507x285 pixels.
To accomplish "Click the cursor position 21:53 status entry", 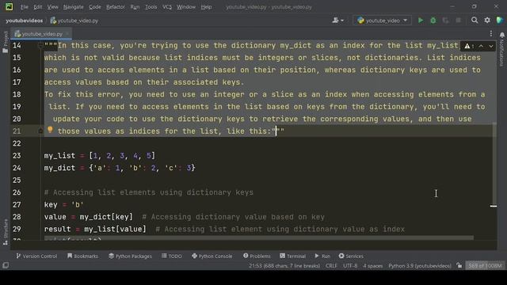I will click(284, 266).
